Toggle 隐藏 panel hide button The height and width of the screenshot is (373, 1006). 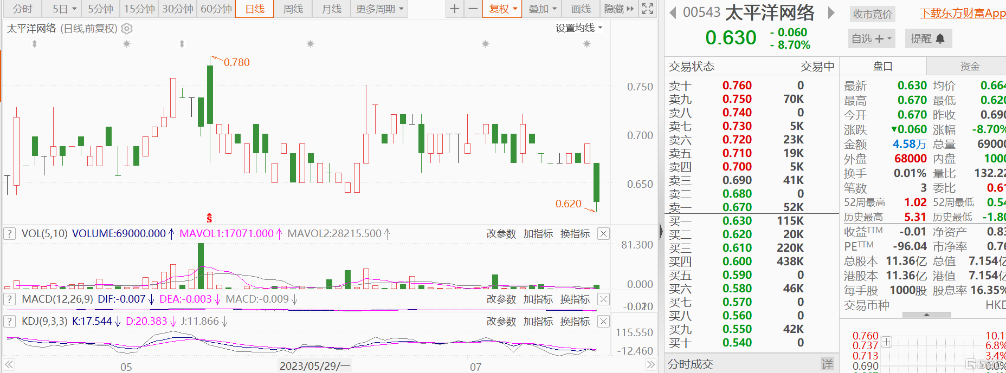(618, 9)
